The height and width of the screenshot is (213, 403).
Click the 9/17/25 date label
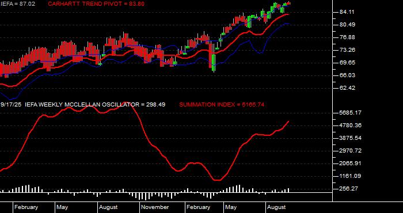12,105
